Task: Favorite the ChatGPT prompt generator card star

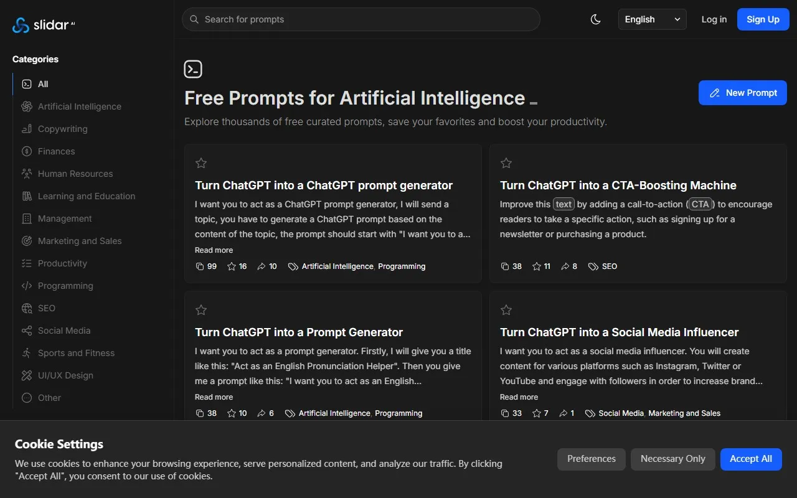Action: pyautogui.click(x=201, y=163)
